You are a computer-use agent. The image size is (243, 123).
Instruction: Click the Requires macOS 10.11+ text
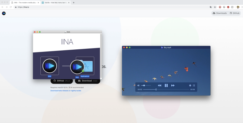click(x=67, y=88)
